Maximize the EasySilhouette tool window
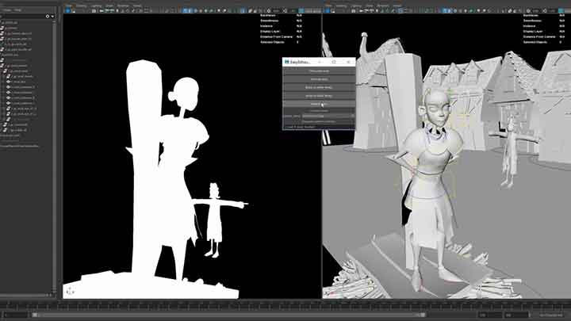The width and height of the screenshot is (571, 321). coord(334,61)
